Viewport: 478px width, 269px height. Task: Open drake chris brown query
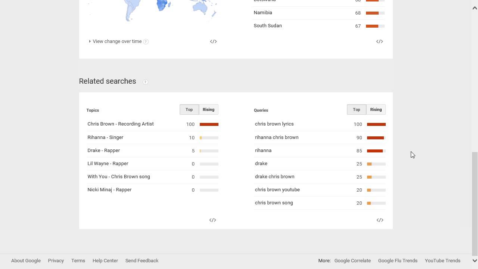point(274,177)
